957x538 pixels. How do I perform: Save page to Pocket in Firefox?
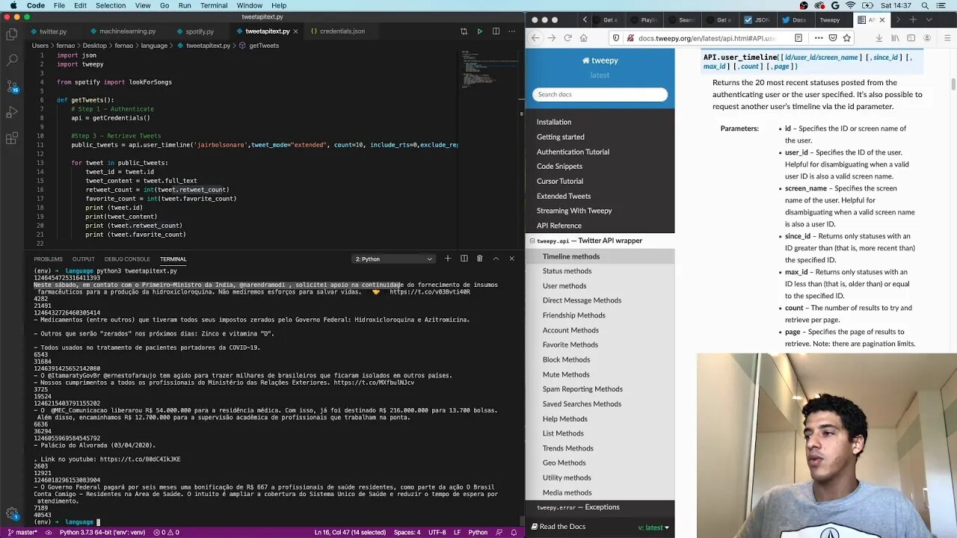point(833,38)
